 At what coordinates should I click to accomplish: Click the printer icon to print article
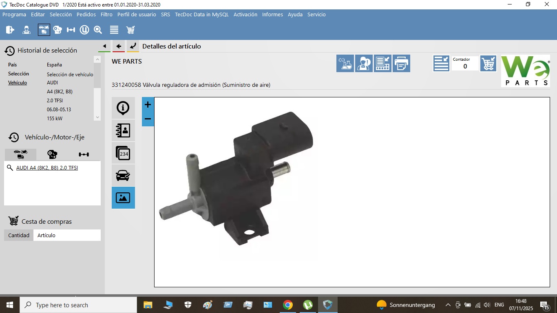401,64
